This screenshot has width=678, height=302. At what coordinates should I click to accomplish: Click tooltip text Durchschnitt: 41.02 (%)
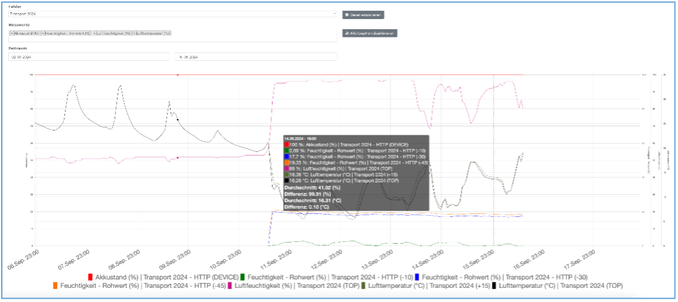tap(312, 188)
